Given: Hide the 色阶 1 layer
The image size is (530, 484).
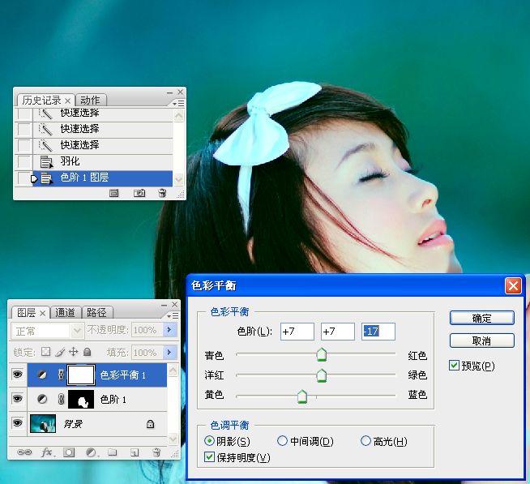Looking at the screenshot, I should 17,400.
